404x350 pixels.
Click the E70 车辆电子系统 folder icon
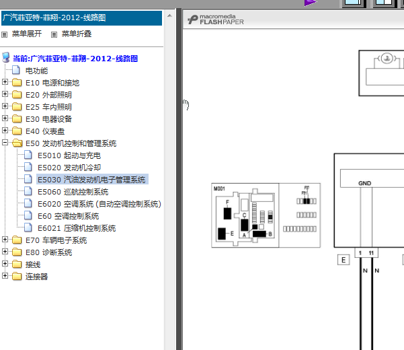pos(17,240)
